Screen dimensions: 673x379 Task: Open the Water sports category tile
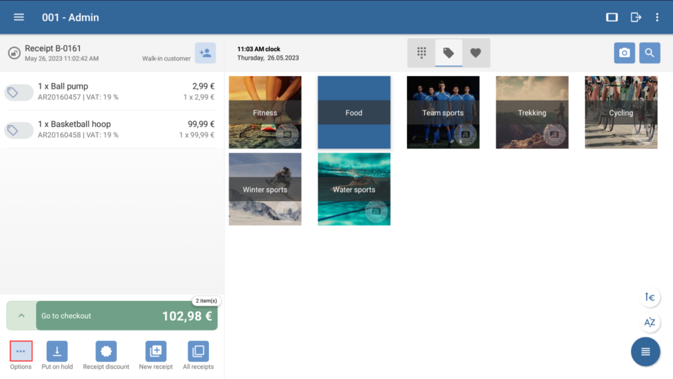[x=354, y=189]
